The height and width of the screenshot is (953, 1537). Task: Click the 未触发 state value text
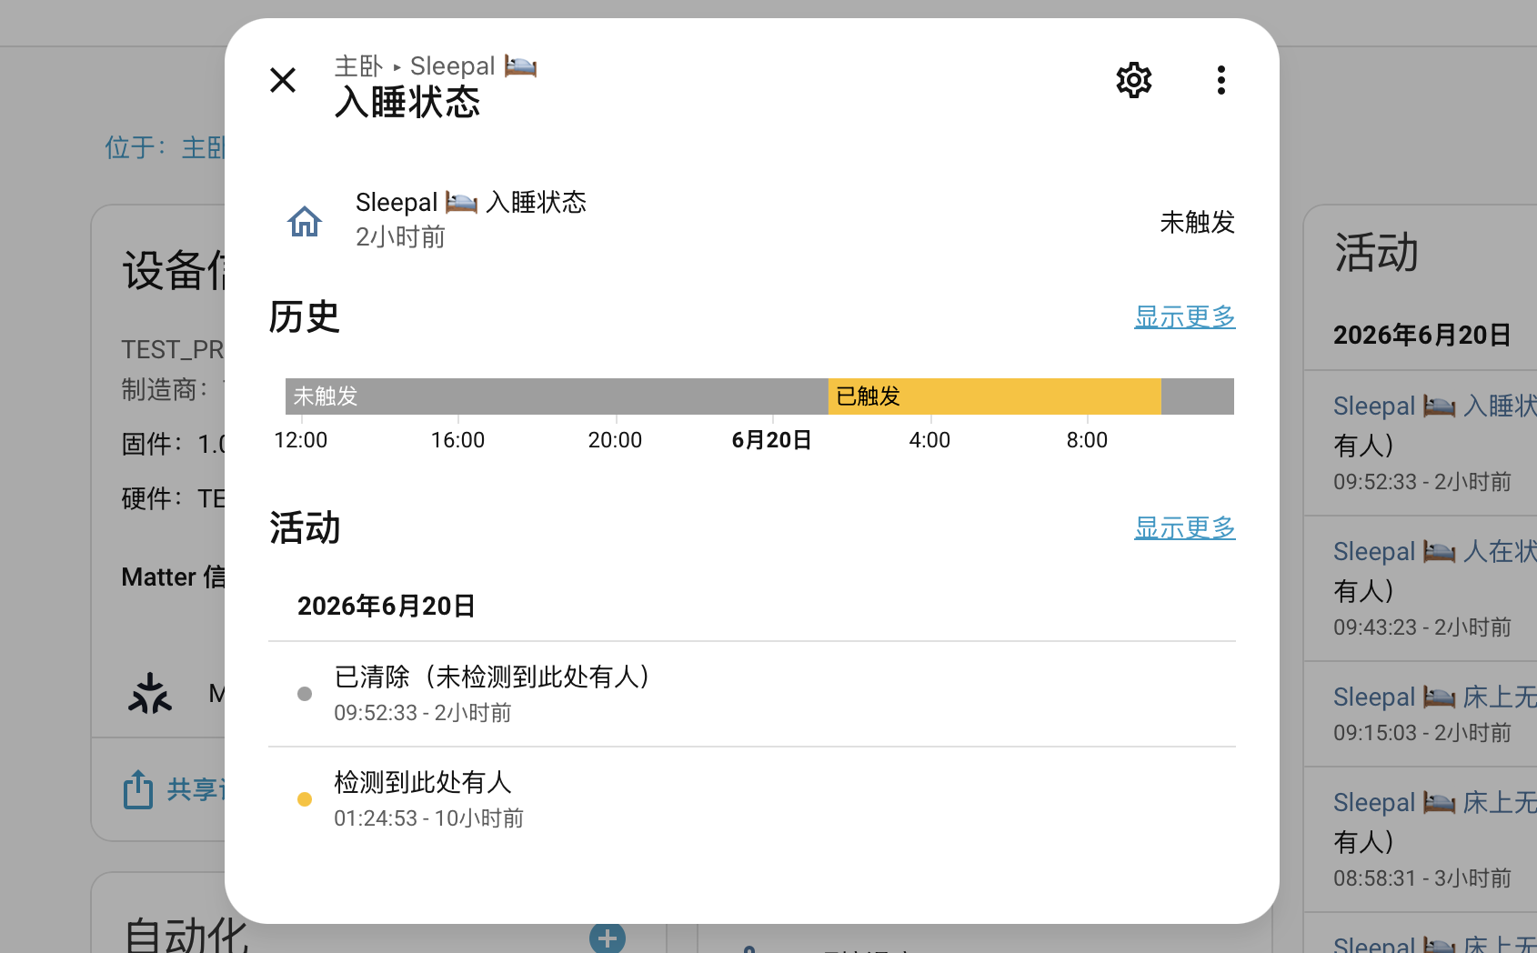click(1197, 222)
